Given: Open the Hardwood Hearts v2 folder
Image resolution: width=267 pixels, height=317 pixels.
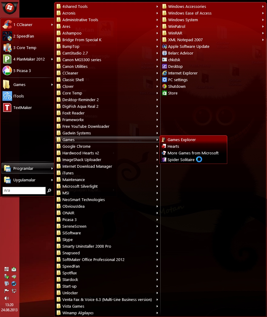Looking at the screenshot, I should pyautogui.click(x=108, y=153).
